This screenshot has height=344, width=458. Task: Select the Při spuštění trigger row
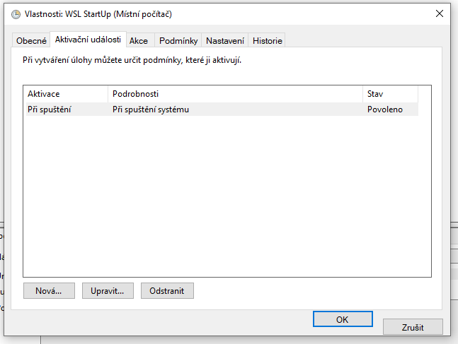[50, 109]
